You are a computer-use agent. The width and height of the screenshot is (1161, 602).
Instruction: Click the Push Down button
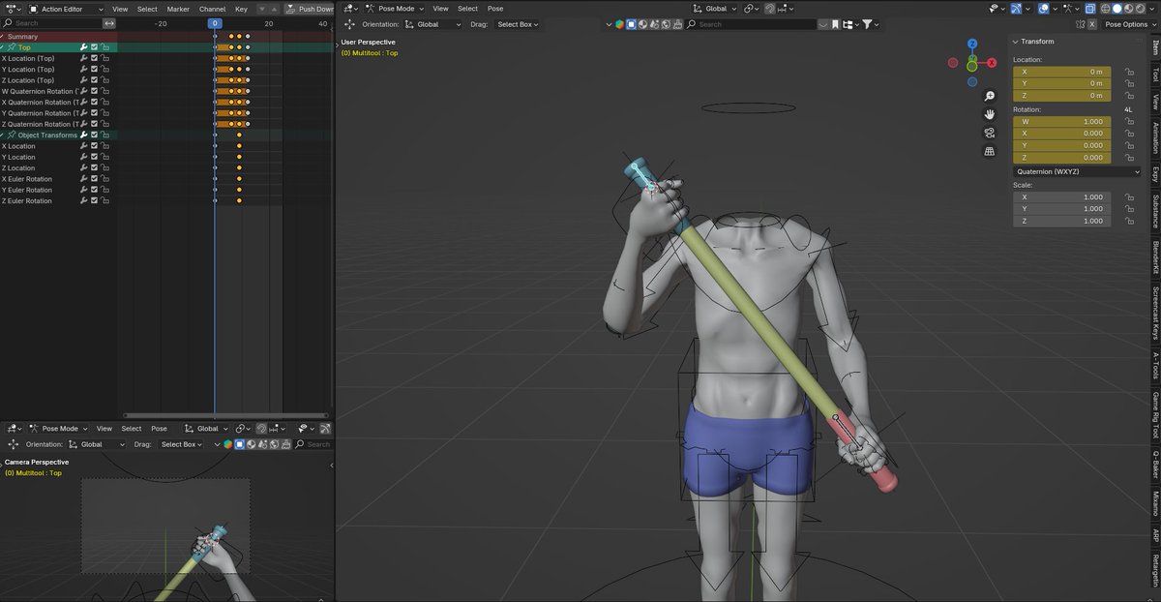pos(309,9)
